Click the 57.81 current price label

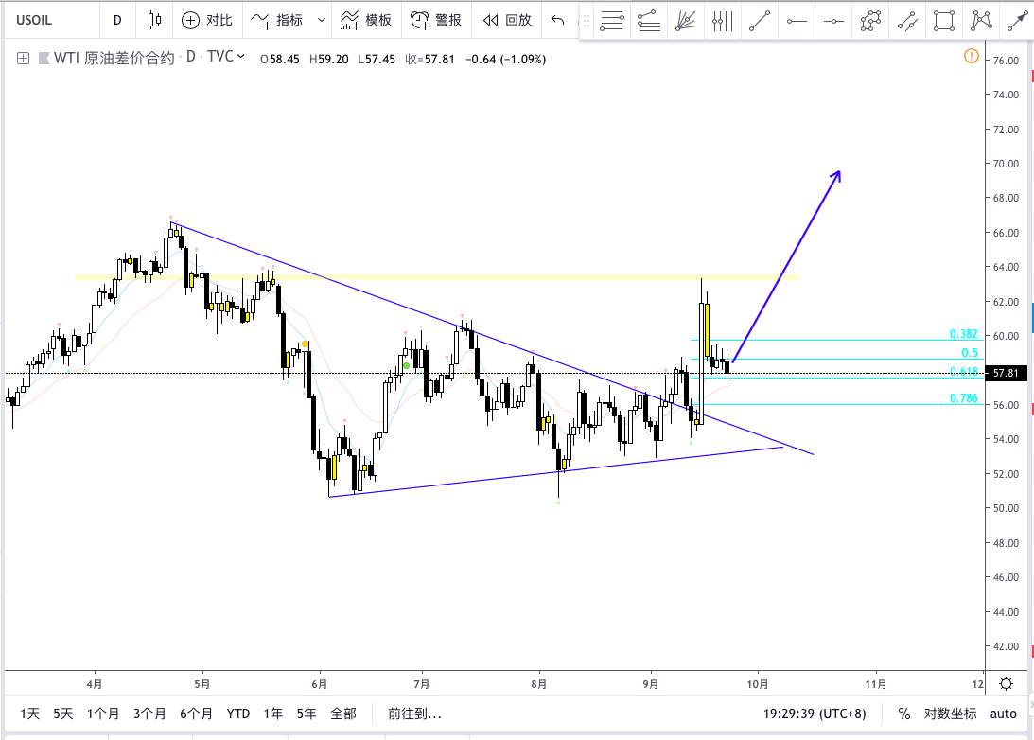[x=1006, y=373]
